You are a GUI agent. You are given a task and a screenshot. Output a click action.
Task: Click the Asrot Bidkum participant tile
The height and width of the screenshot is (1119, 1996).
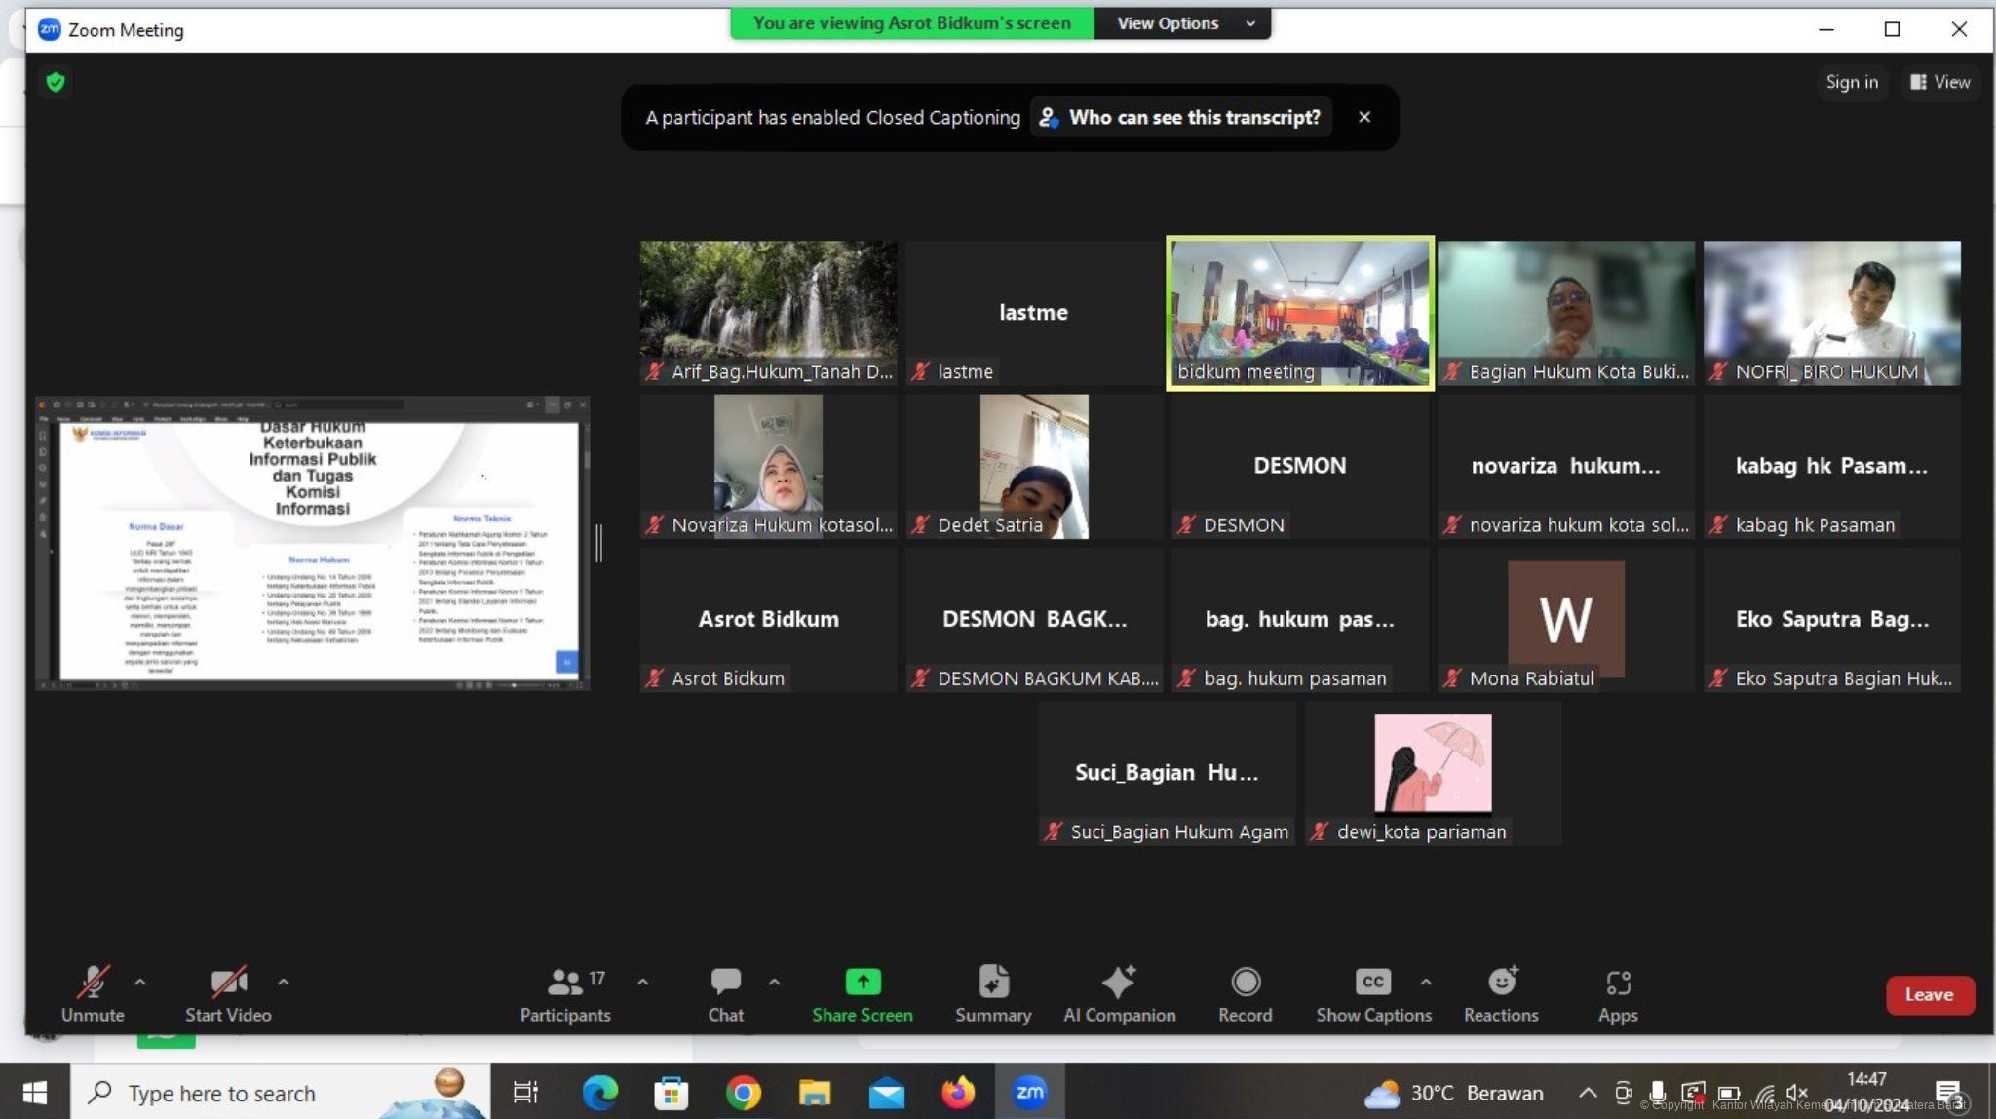(x=768, y=619)
